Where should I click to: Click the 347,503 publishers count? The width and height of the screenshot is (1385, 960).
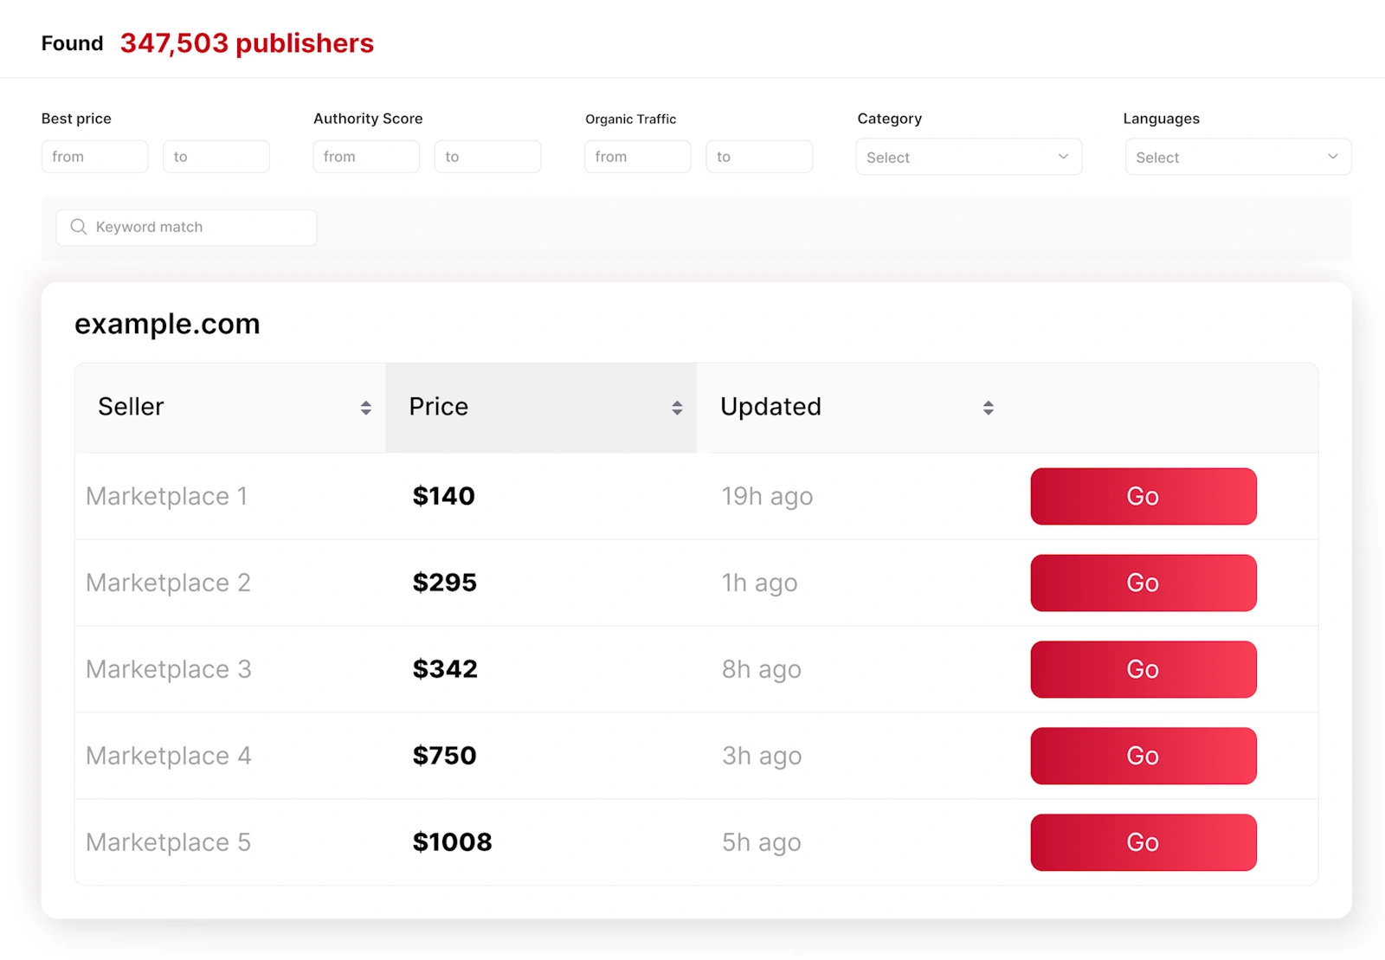click(247, 43)
